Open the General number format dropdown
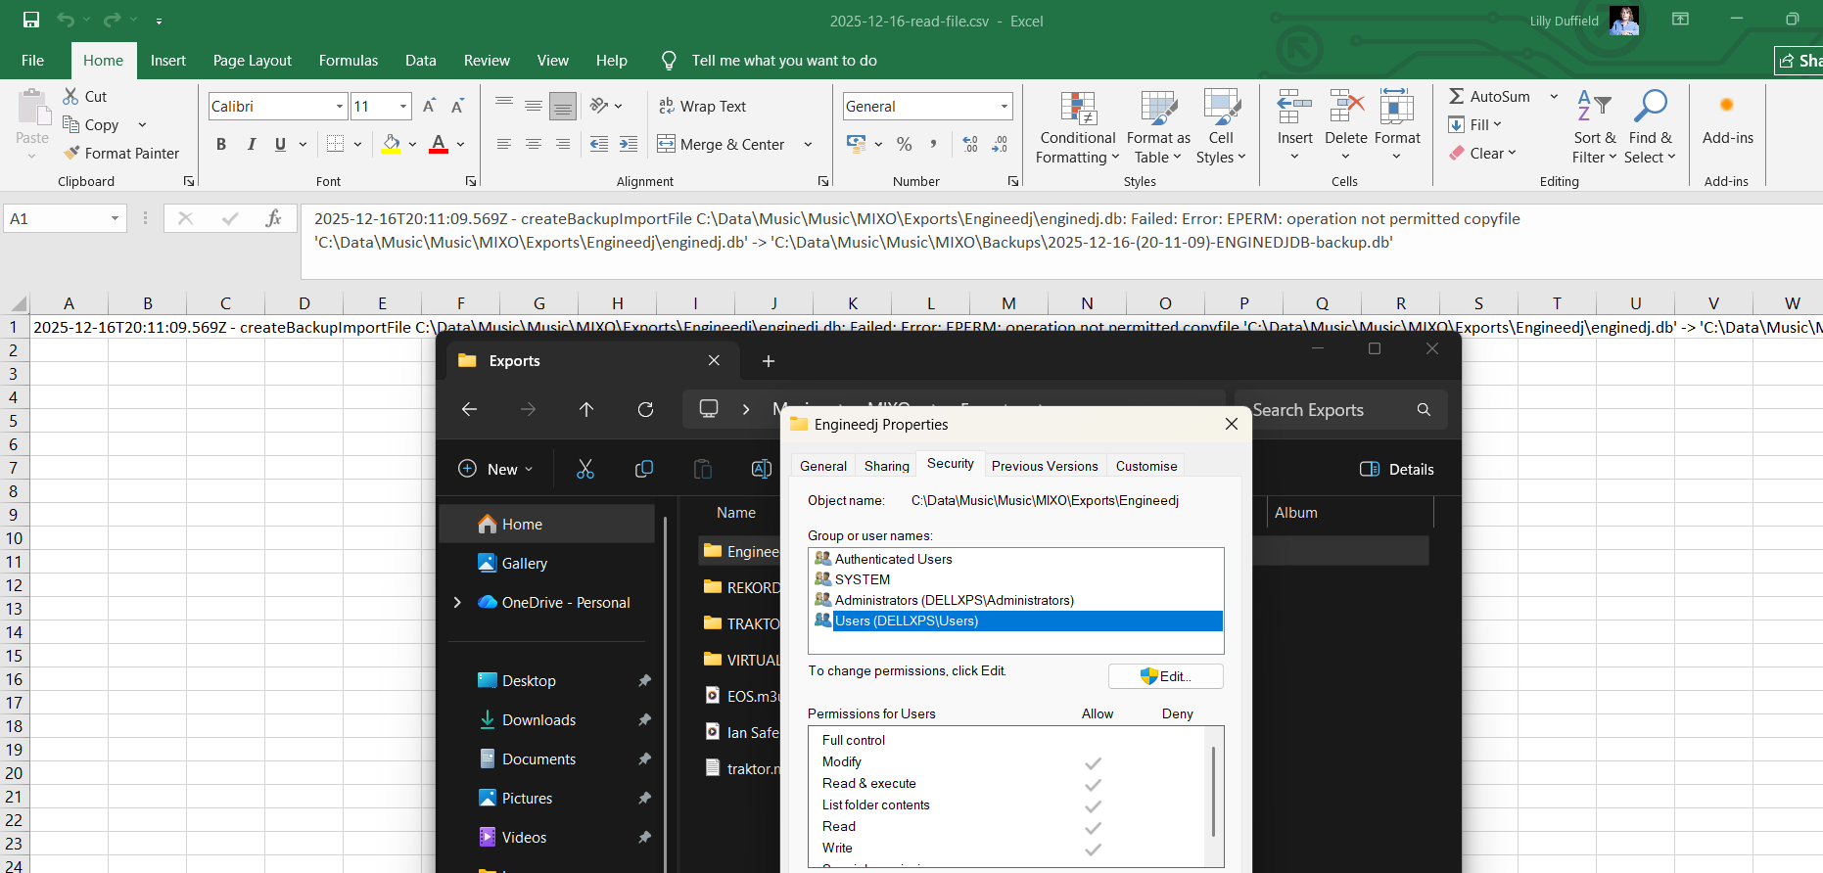The width and height of the screenshot is (1823, 873). click(x=1005, y=106)
